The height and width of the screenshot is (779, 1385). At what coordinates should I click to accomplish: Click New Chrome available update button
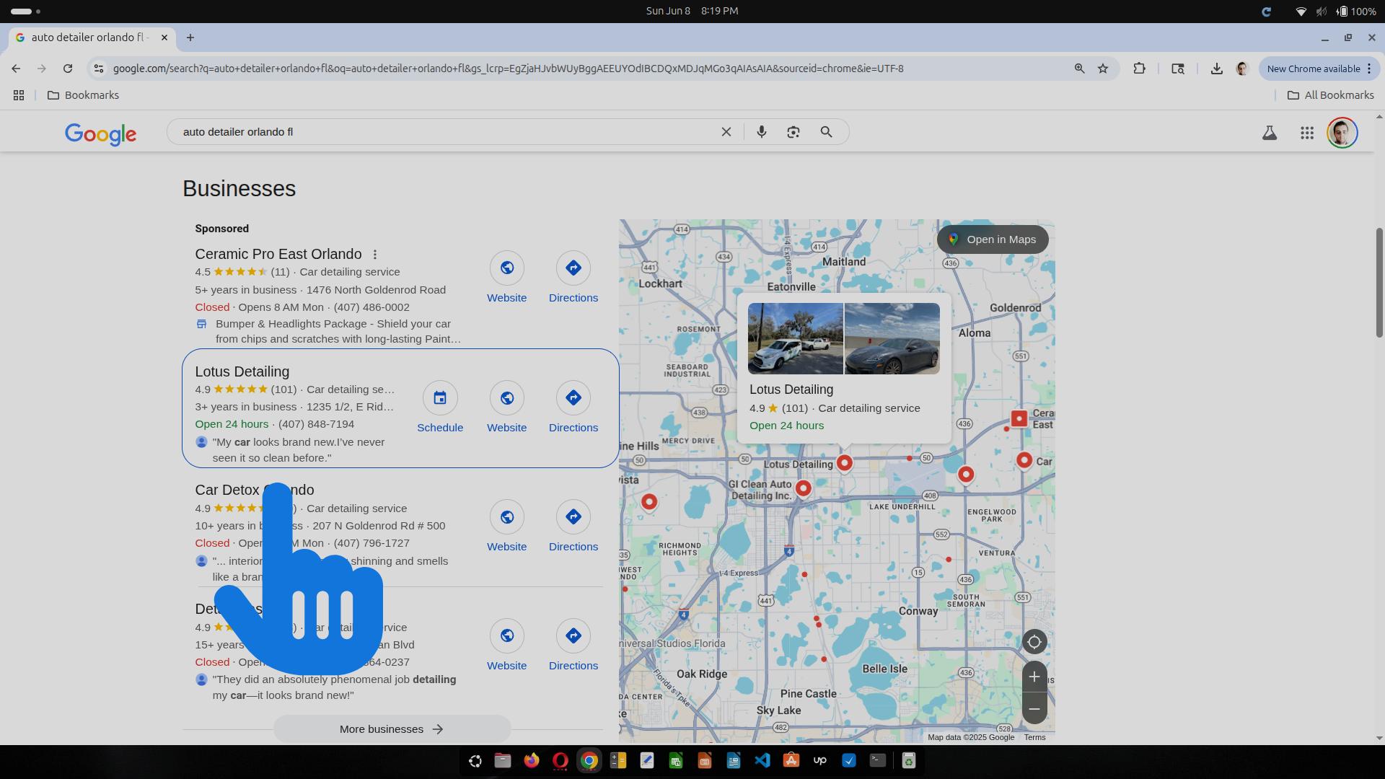1319,69
